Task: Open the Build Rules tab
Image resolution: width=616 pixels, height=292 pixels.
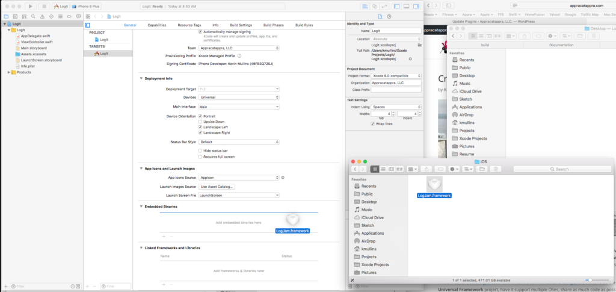Action: (x=304, y=25)
